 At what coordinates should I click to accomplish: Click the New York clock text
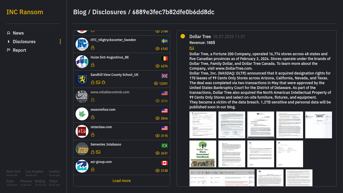pyautogui.click(x=13, y=173)
